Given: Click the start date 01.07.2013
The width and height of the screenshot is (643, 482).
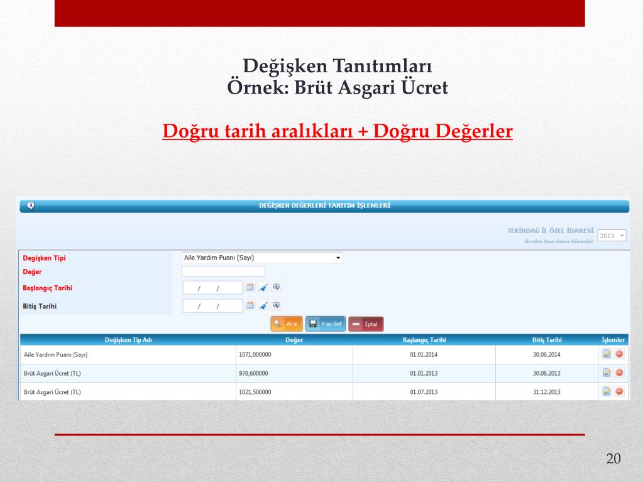Looking at the screenshot, I should click(424, 392).
